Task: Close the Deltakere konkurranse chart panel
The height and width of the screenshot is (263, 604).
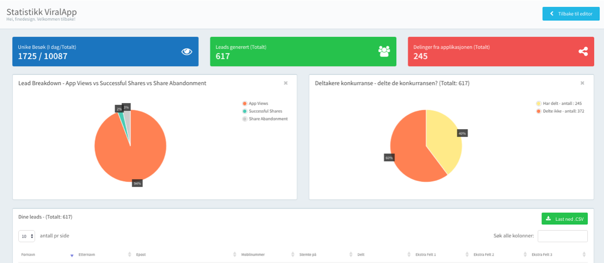Action: coord(582,83)
